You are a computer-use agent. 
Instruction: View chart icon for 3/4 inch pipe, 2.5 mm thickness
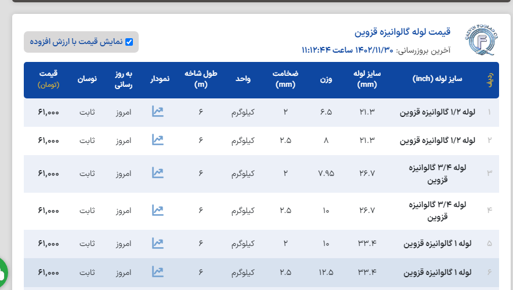(x=157, y=210)
